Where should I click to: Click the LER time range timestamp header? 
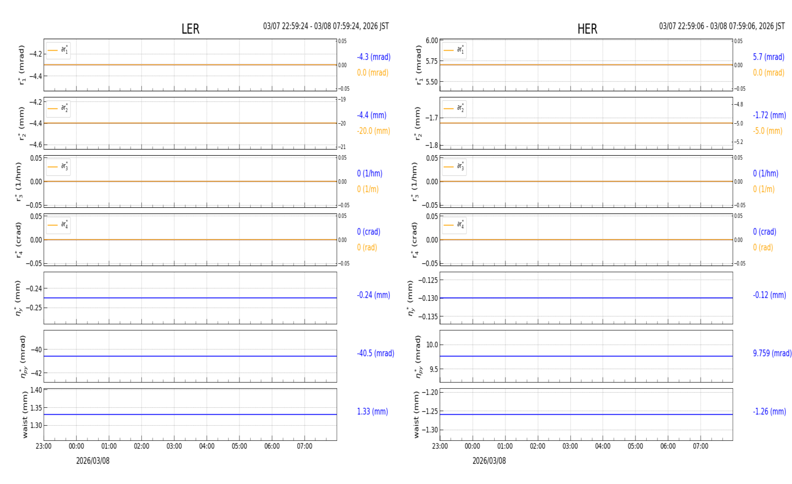(x=326, y=26)
